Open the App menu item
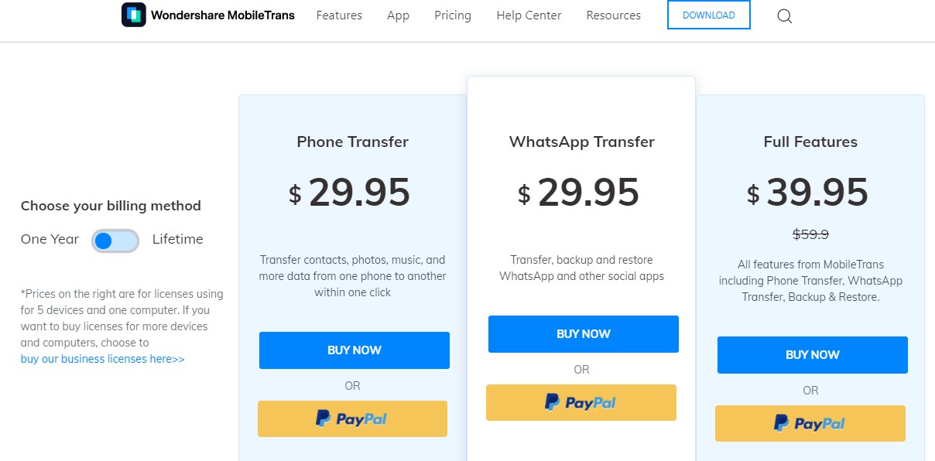The image size is (935, 461). click(398, 15)
